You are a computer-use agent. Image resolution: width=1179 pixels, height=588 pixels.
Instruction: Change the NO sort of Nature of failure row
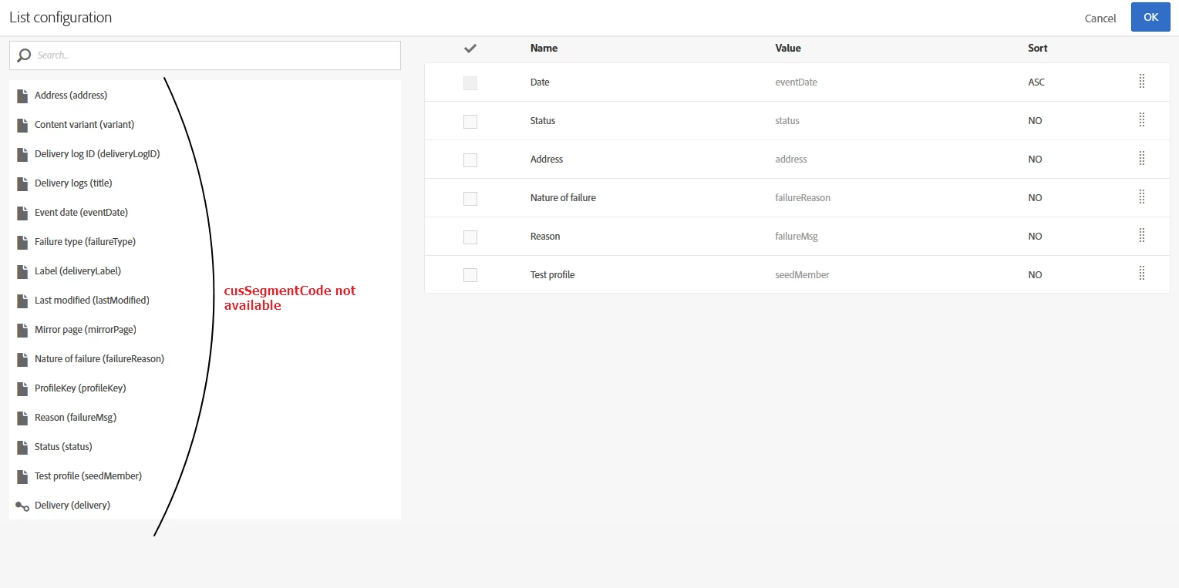(1035, 198)
